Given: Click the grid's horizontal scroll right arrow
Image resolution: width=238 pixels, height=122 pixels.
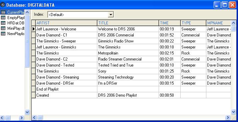Looking at the screenshot, I should [x=228, y=117].
